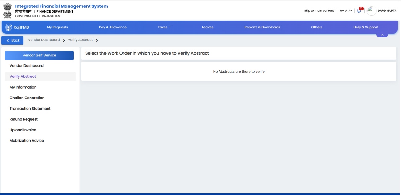Collapse the navigation bar with the up chevron

(382, 35)
